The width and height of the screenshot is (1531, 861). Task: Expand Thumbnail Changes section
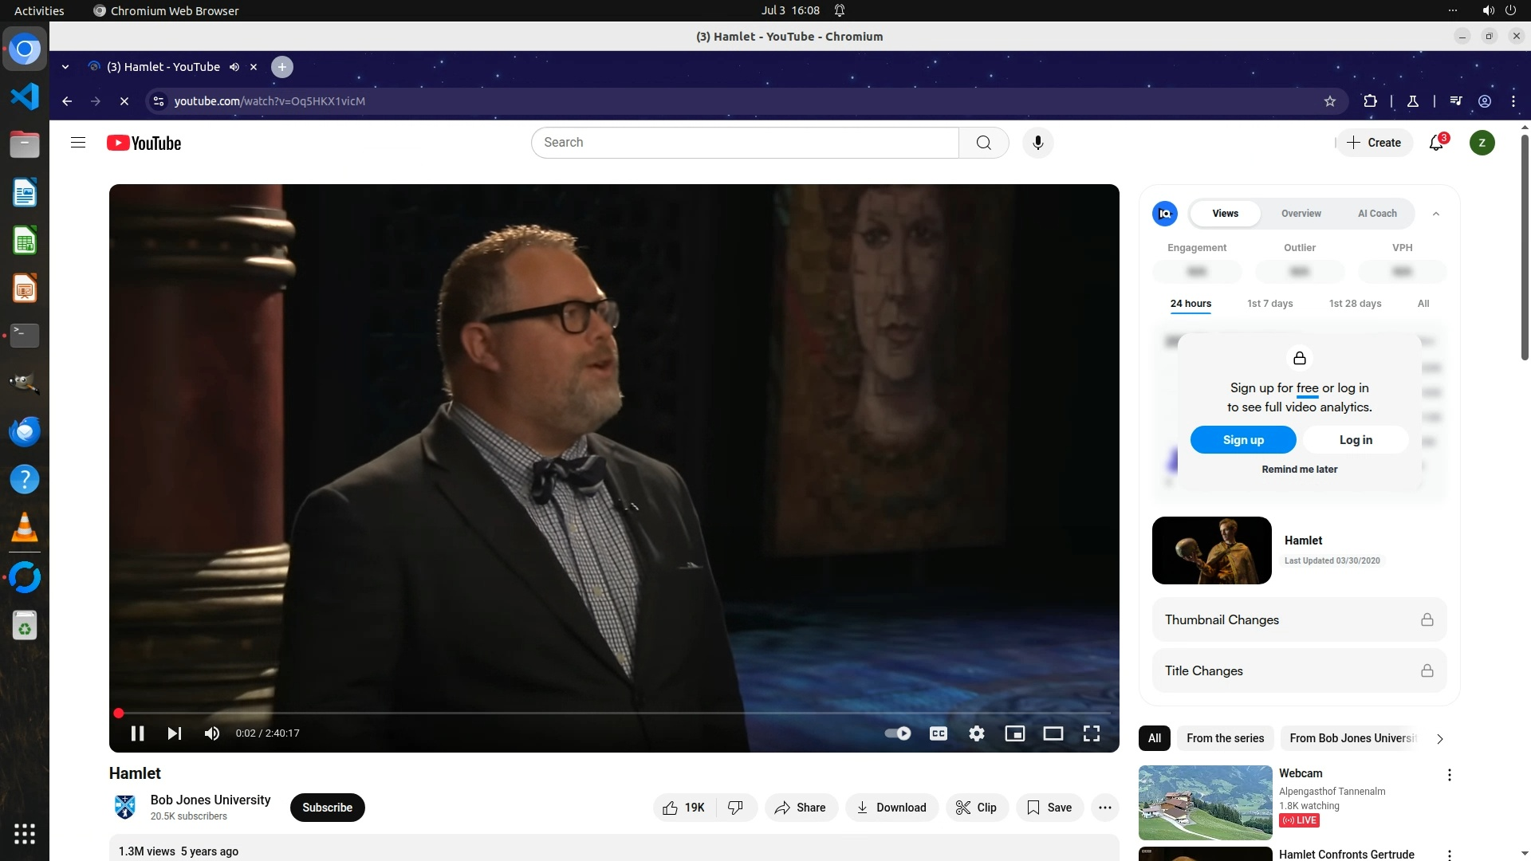point(1299,619)
